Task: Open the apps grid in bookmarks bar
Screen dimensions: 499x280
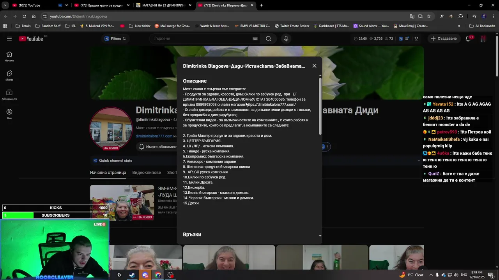Action: click(5, 26)
